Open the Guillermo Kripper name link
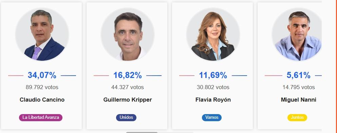 coord(128,100)
